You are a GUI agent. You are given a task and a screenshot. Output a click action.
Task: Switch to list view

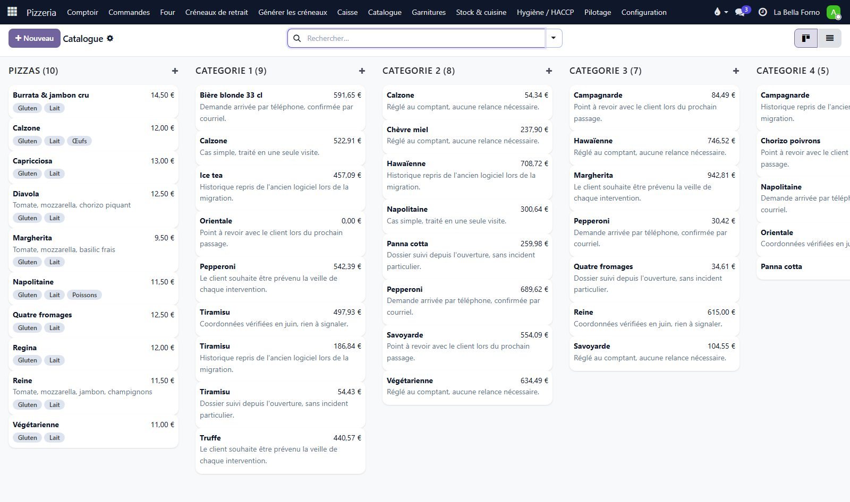point(829,38)
